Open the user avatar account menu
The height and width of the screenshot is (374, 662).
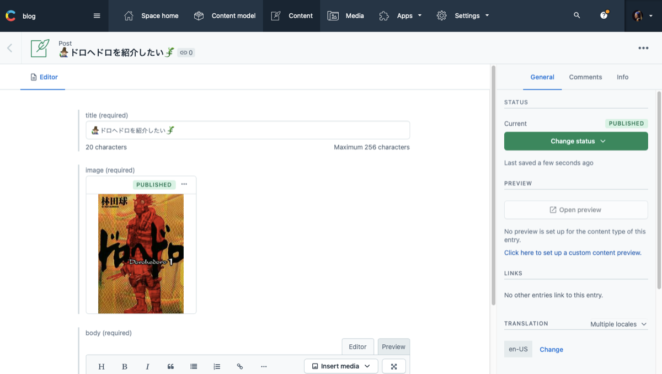tap(643, 16)
